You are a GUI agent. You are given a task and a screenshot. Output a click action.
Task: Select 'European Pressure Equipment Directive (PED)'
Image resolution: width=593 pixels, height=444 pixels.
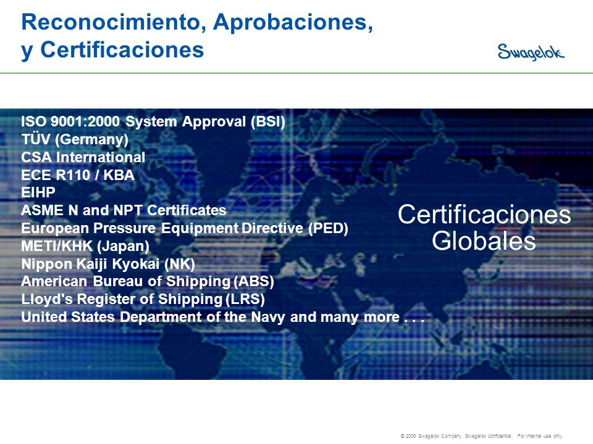(x=185, y=228)
